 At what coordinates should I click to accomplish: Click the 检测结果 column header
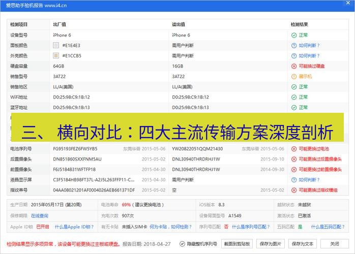(299, 24)
